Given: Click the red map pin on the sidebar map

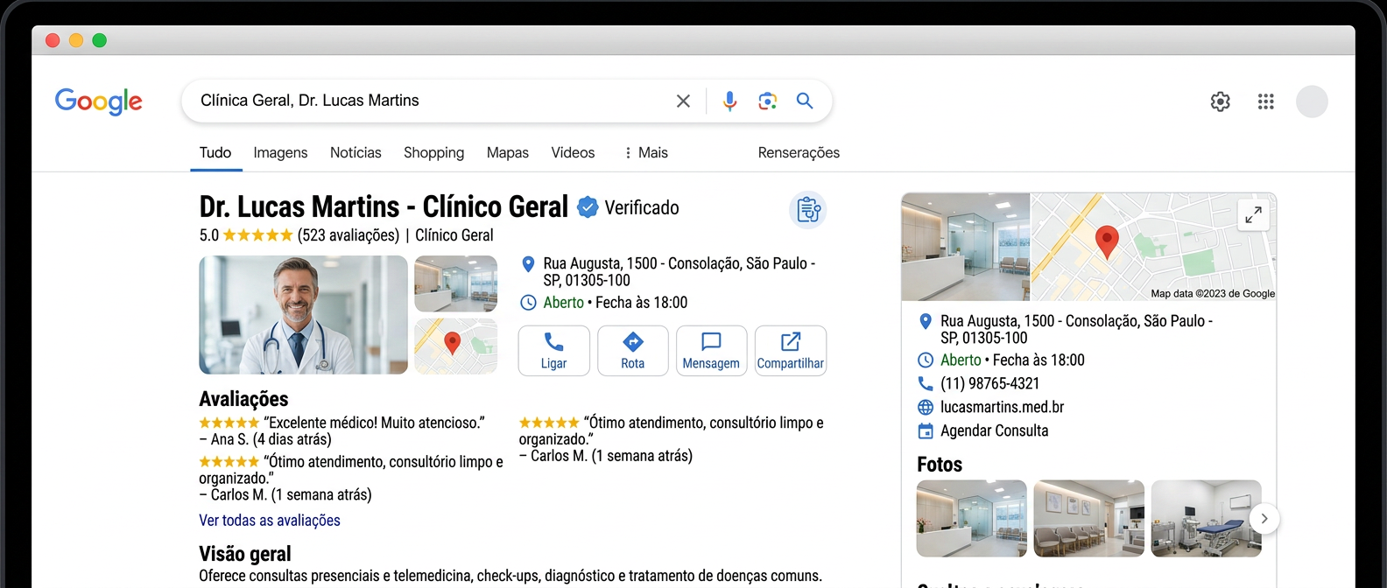Looking at the screenshot, I should [x=1107, y=242].
